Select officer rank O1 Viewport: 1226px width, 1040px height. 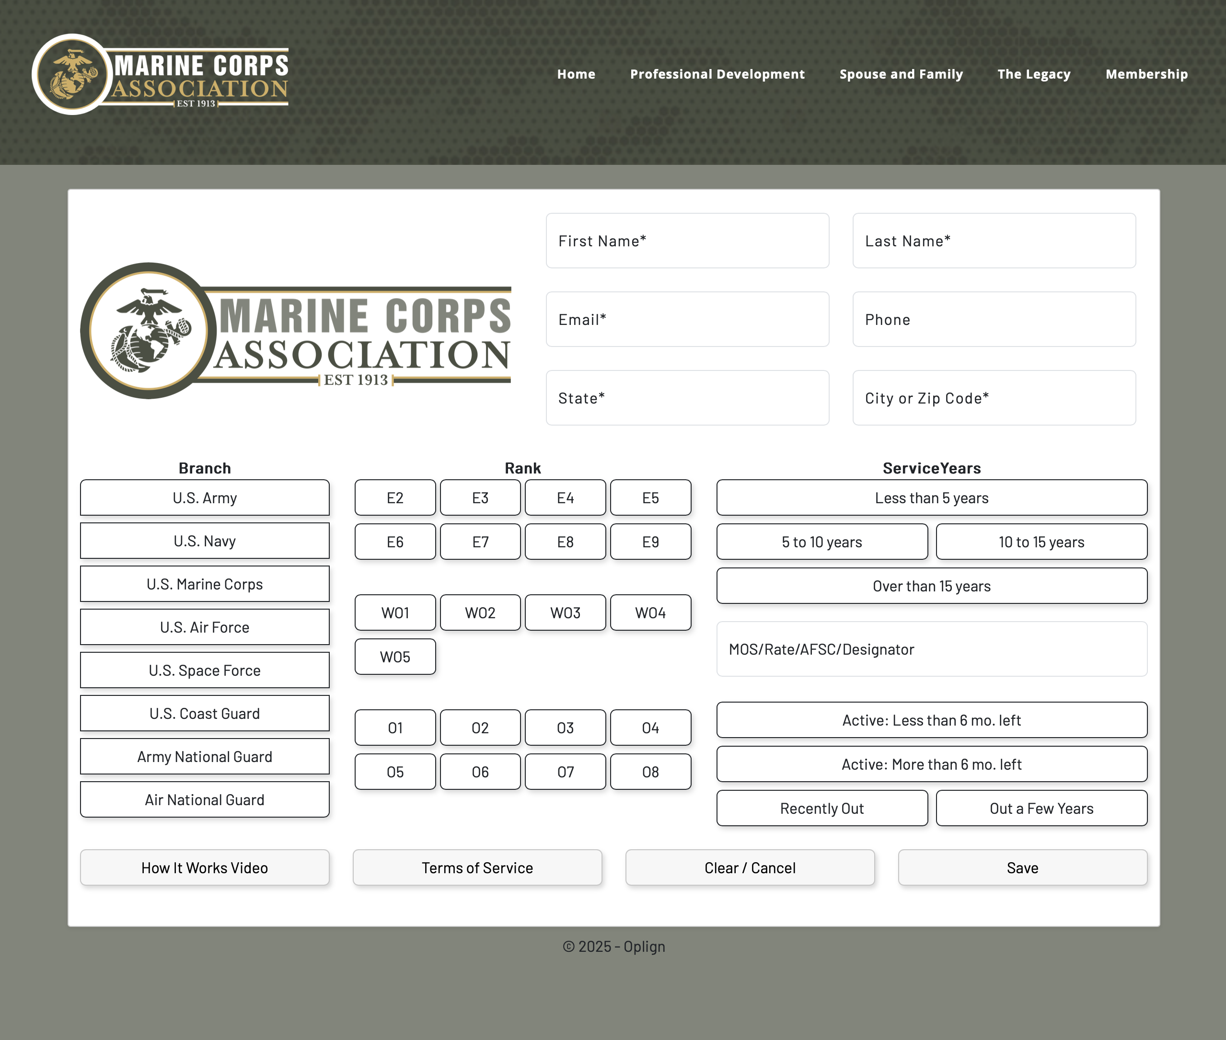[395, 728]
